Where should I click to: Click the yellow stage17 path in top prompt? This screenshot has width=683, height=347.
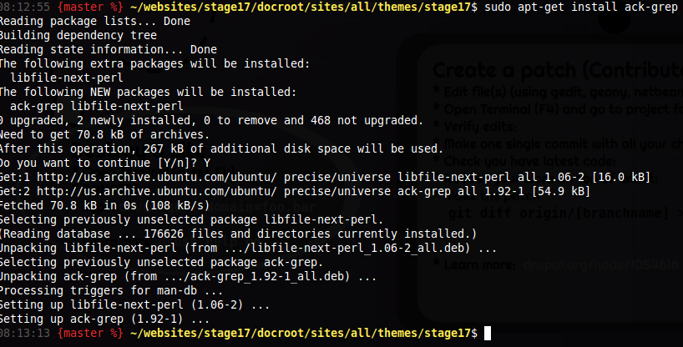[x=303, y=7]
